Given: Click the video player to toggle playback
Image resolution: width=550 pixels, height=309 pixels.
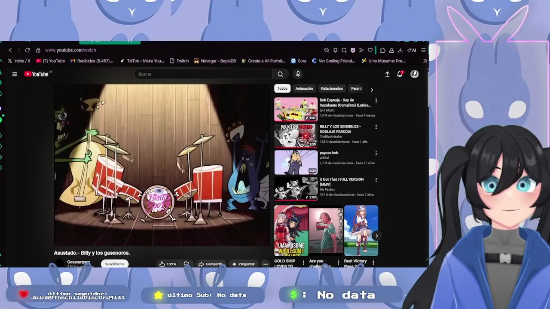Looking at the screenshot, I should pos(162,165).
